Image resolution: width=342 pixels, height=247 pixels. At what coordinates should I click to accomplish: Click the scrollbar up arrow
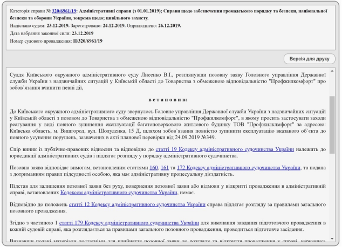332,71
